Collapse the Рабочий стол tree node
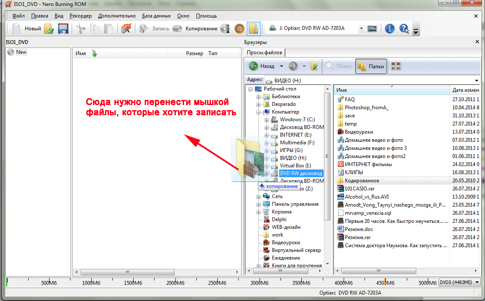Screen dimensions: 485x301 [251, 89]
